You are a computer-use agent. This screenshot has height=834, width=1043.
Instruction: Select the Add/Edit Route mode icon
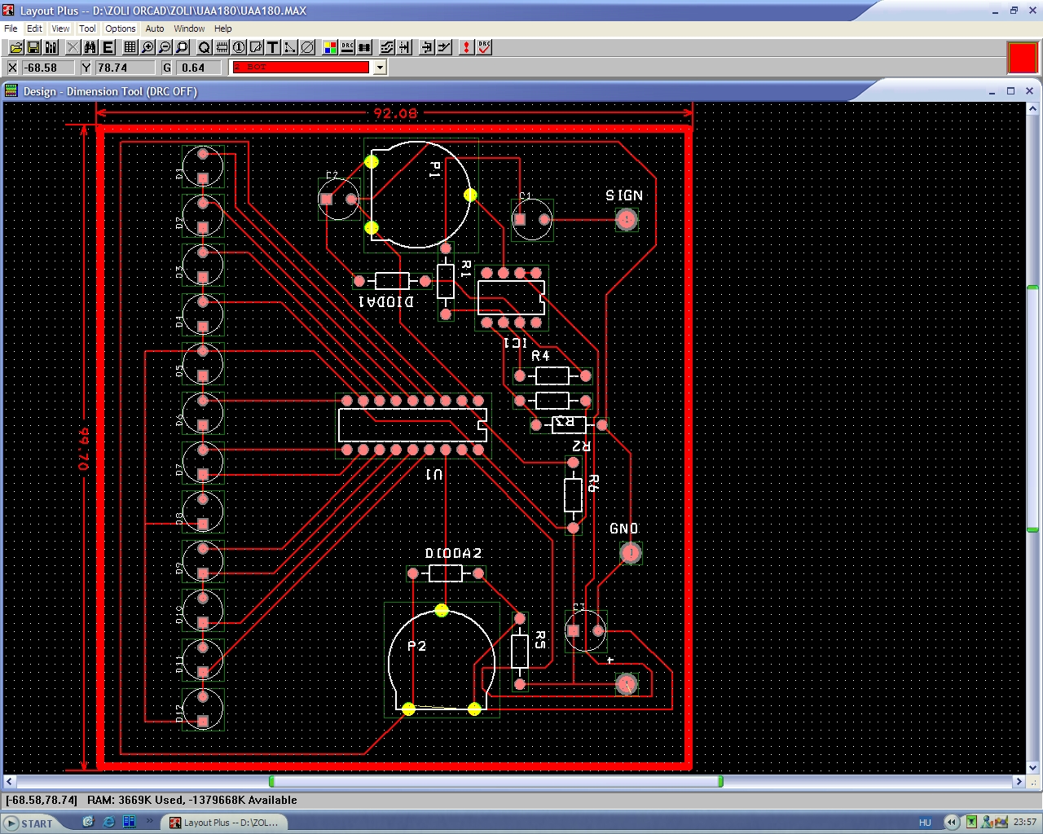(444, 47)
